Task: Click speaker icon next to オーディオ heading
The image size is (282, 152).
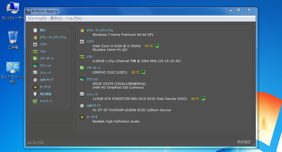Action: (82, 117)
